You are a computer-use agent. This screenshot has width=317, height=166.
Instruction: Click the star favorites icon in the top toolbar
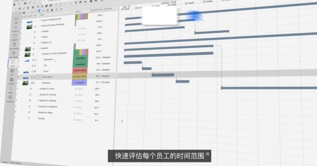click(85, 2)
